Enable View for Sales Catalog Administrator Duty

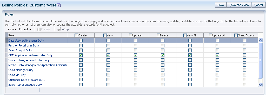pos(108,60)
